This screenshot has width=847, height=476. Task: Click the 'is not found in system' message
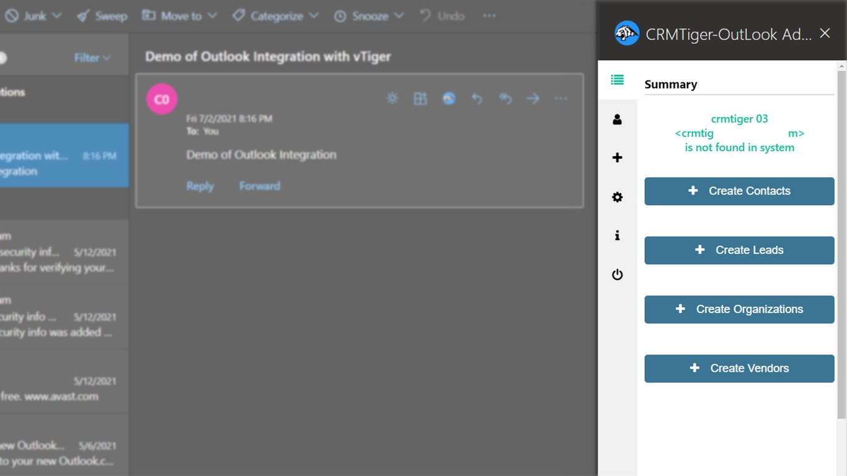[x=739, y=148]
